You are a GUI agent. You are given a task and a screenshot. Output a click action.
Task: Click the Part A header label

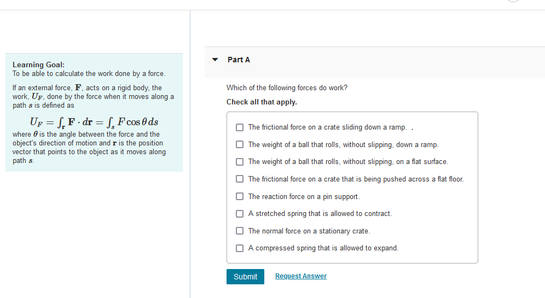[239, 60]
